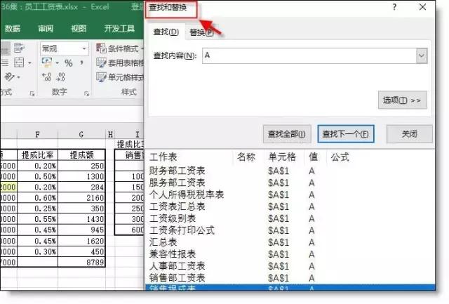449x304 pixels.
Task: Click the 提成额 header cell
Action: pos(81,155)
